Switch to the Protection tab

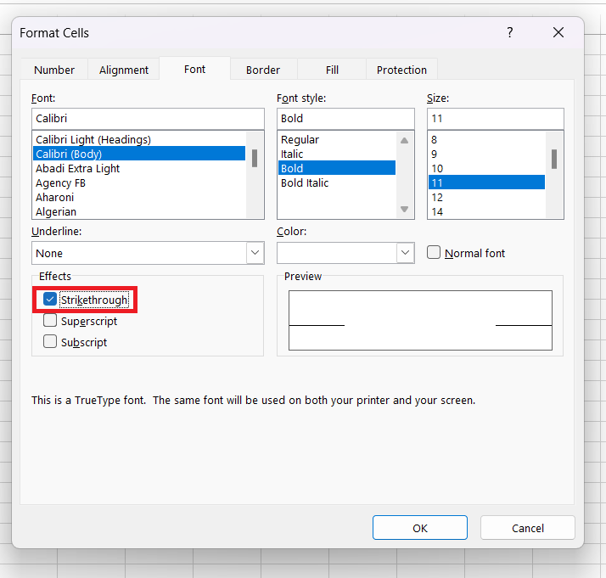(401, 70)
